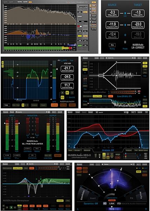Screen dimensions: 150x211
Task: Click the SMax link ring in LM-Correct
Action: click(x=125, y=35)
